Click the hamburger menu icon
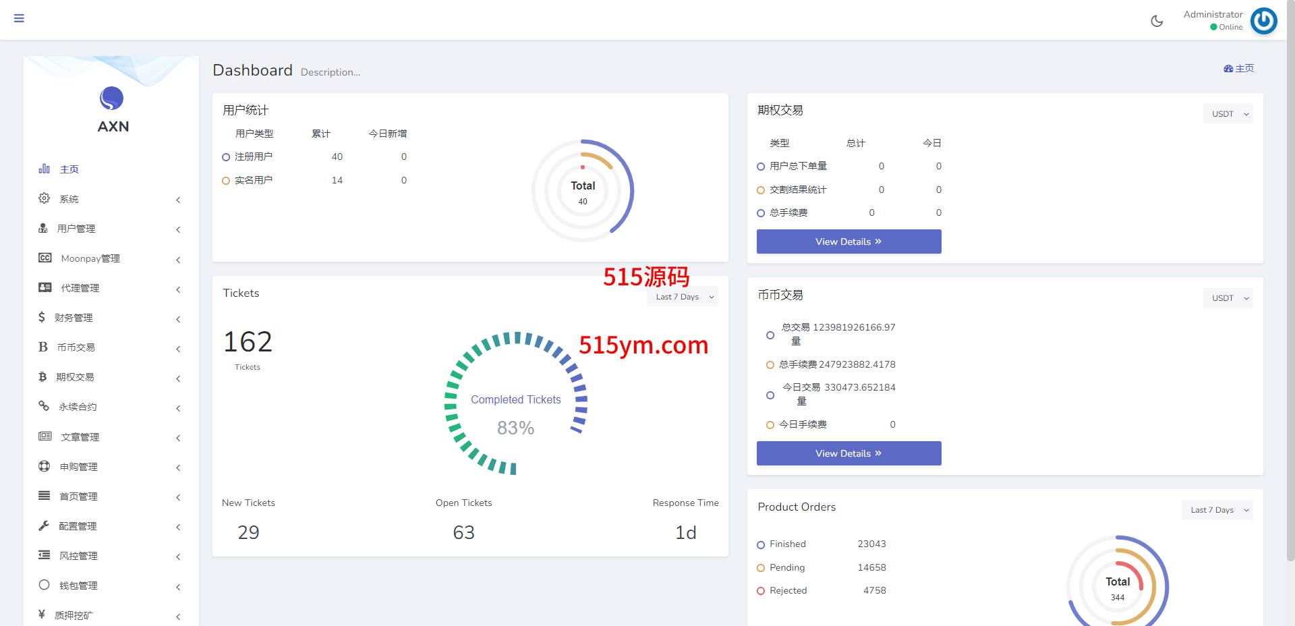Viewport: 1295px width, 626px height. coord(19,18)
